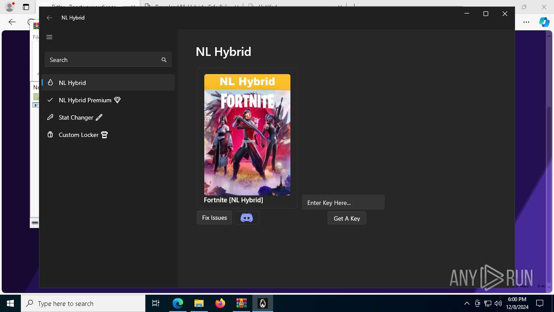Open Firefox from taskbar
The width and height of the screenshot is (554, 312).
[x=220, y=303]
